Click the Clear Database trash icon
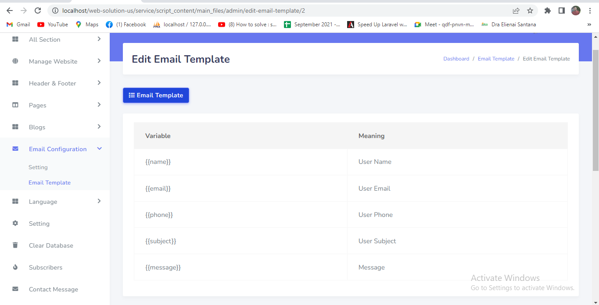Screen dimensions: 599x305 tap(15, 245)
